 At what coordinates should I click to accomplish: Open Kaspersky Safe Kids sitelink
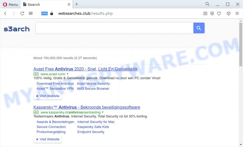[x=93, y=127]
